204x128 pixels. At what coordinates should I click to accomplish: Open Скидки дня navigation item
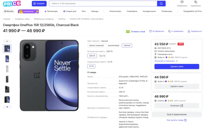point(70,11)
